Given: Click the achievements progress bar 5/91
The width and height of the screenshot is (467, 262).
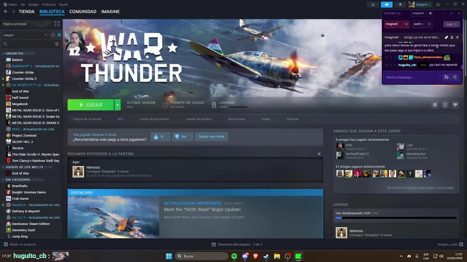Looking at the screenshot, I should coord(396,218).
